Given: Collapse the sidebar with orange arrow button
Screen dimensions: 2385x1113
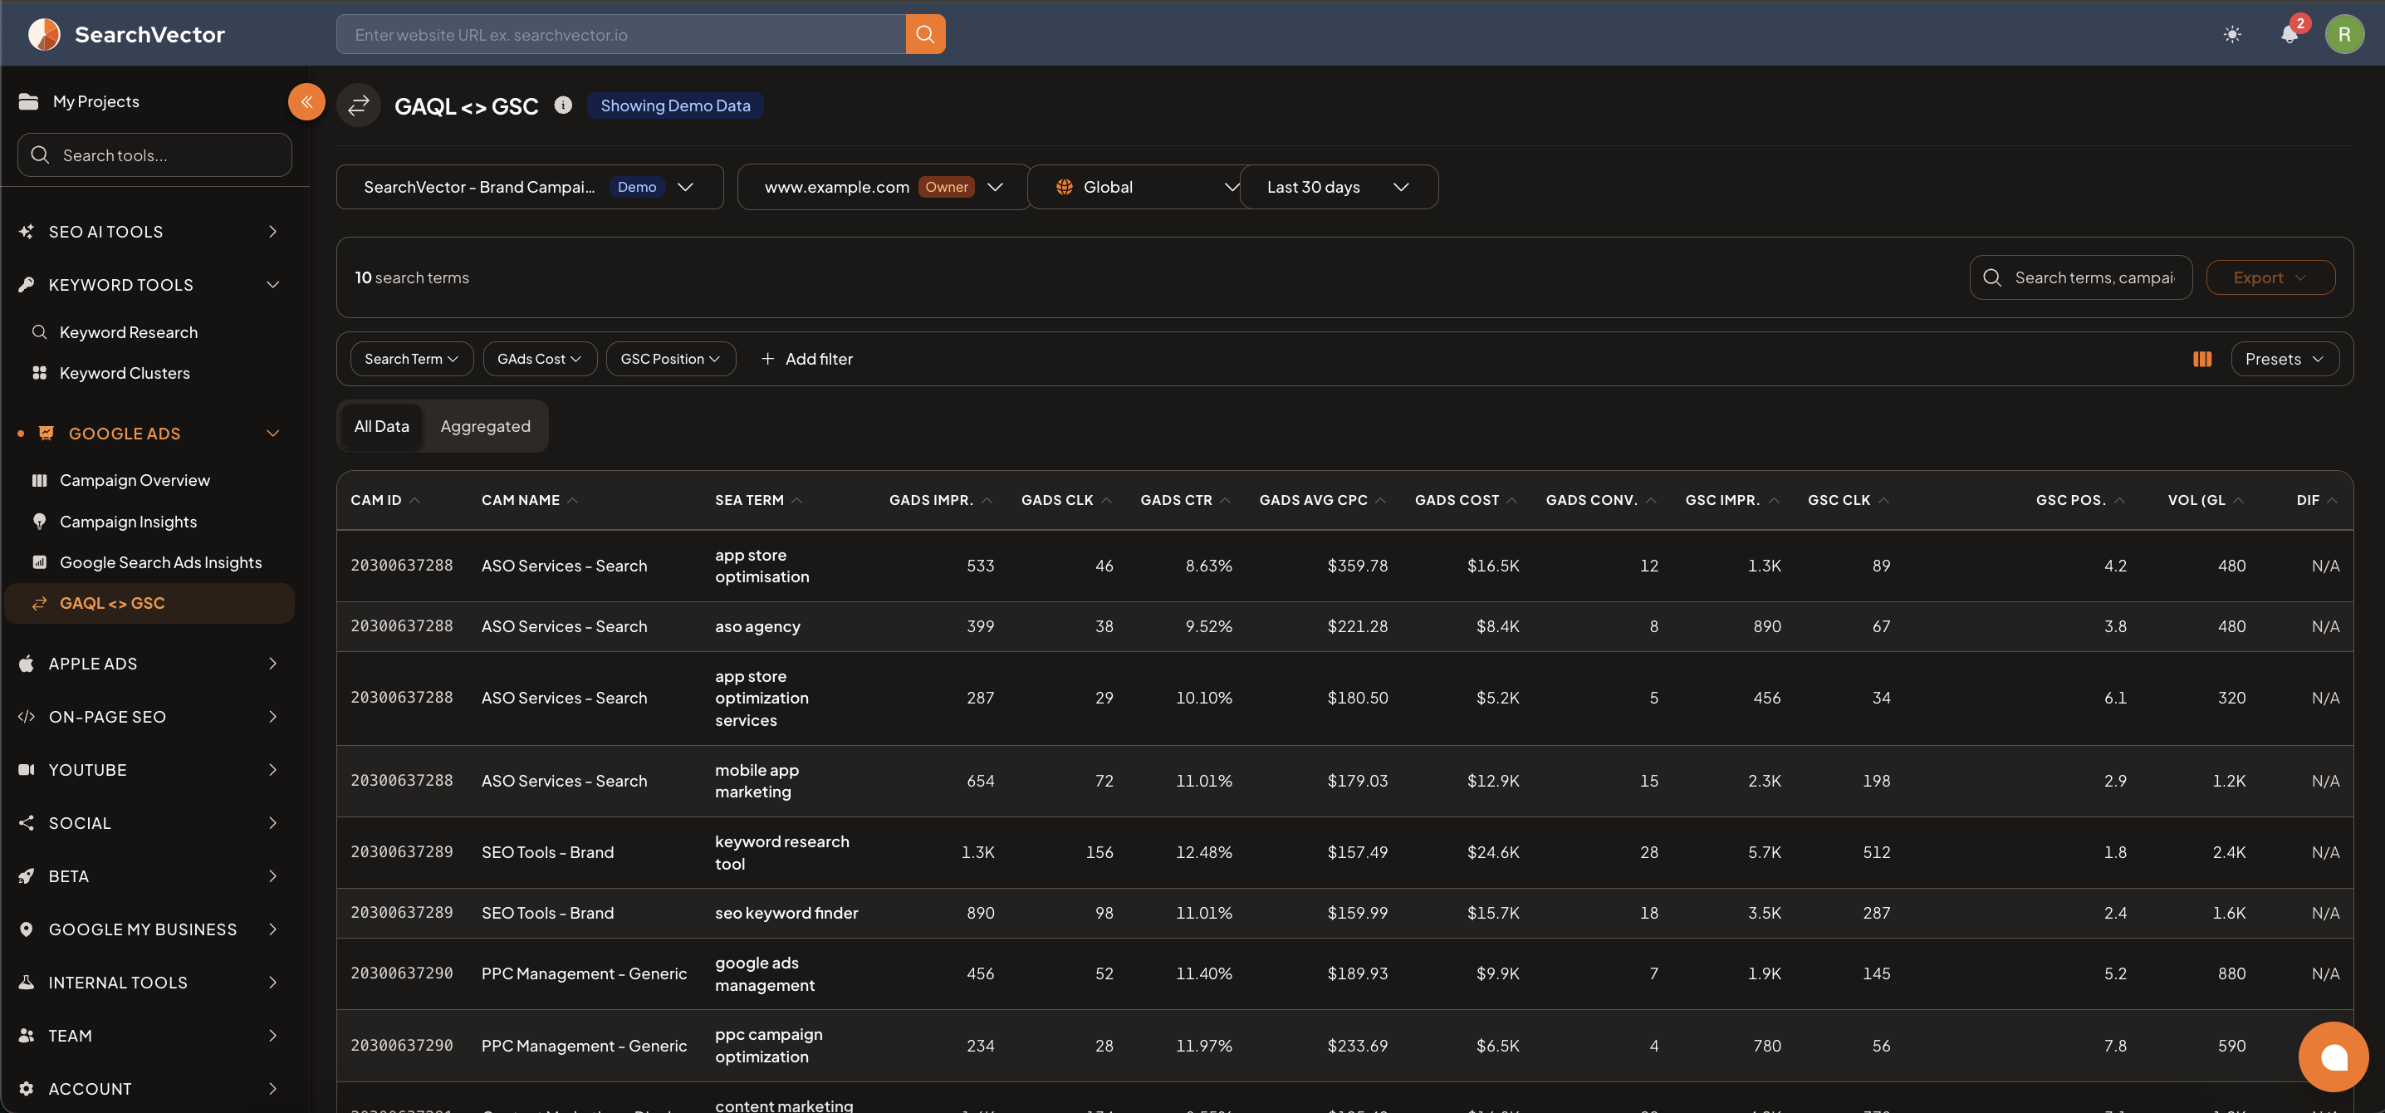Looking at the screenshot, I should 306,102.
